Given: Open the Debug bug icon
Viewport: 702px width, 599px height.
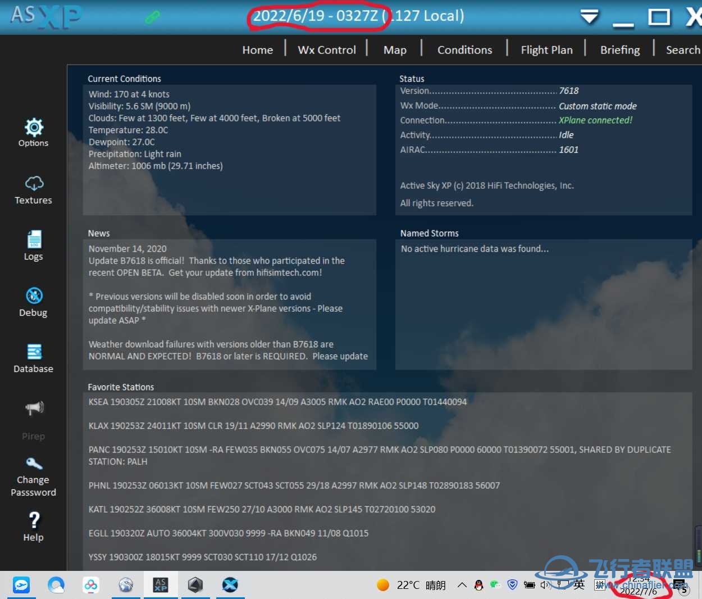Looking at the screenshot, I should click(34, 296).
